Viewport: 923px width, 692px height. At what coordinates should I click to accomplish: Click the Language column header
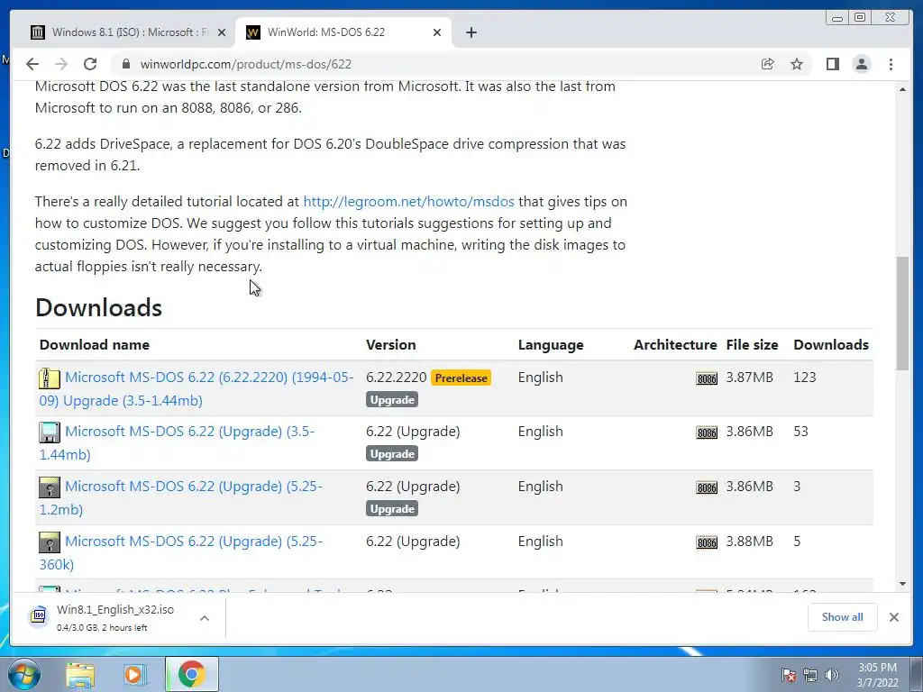point(551,345)
